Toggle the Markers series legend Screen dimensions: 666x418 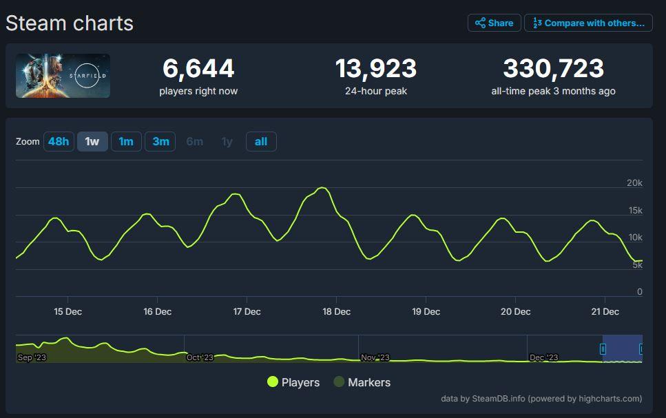362,382
